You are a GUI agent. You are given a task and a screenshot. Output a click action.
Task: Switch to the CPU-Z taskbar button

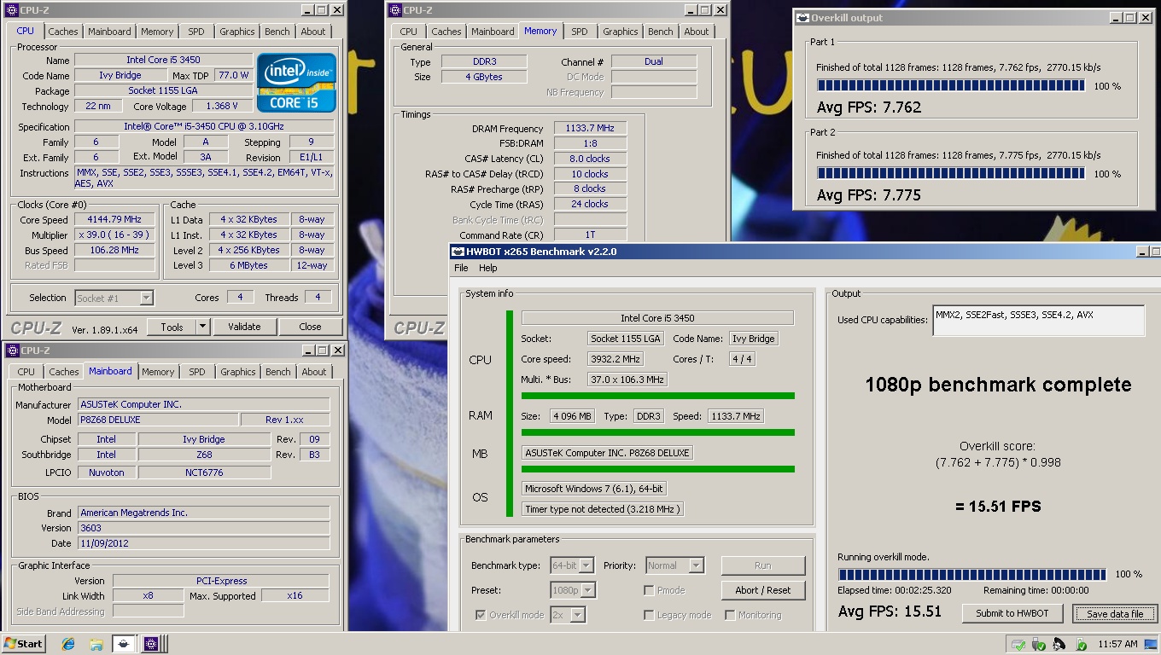151,644
